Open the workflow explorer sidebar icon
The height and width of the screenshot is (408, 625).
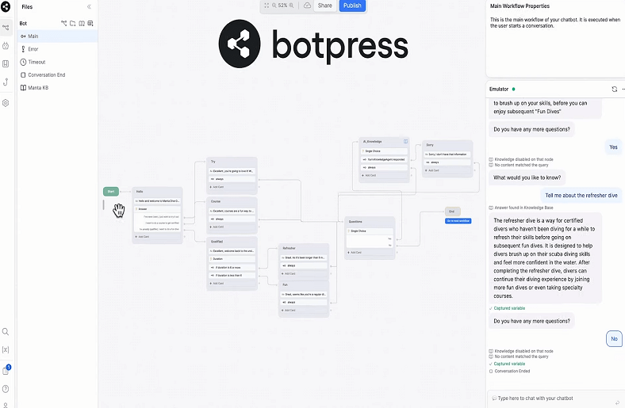tap(6, 28)
